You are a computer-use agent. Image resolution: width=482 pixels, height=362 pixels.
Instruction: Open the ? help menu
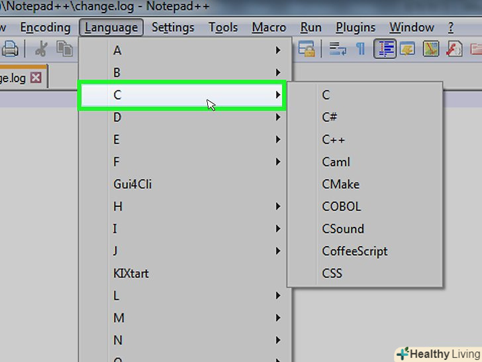(x=451, y=28)
